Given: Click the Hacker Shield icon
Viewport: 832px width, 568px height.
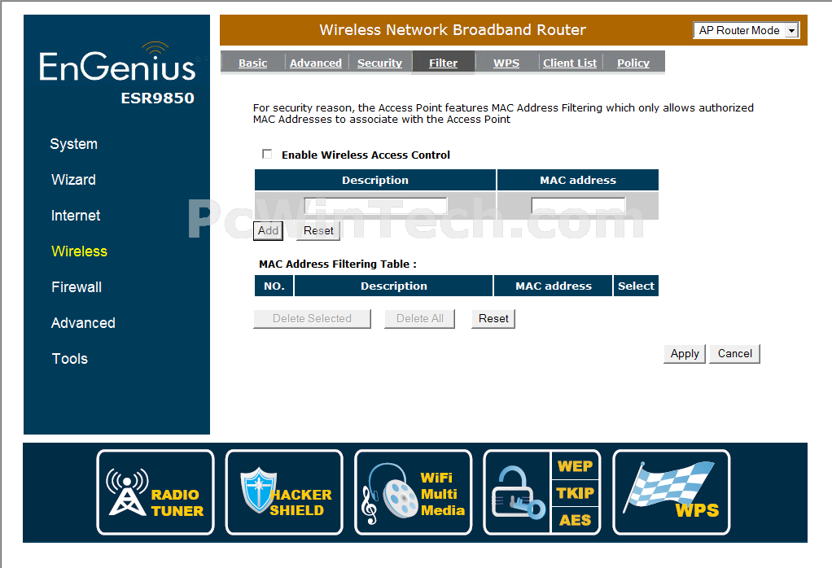Looking at the screenshot, I should point(284,492).
